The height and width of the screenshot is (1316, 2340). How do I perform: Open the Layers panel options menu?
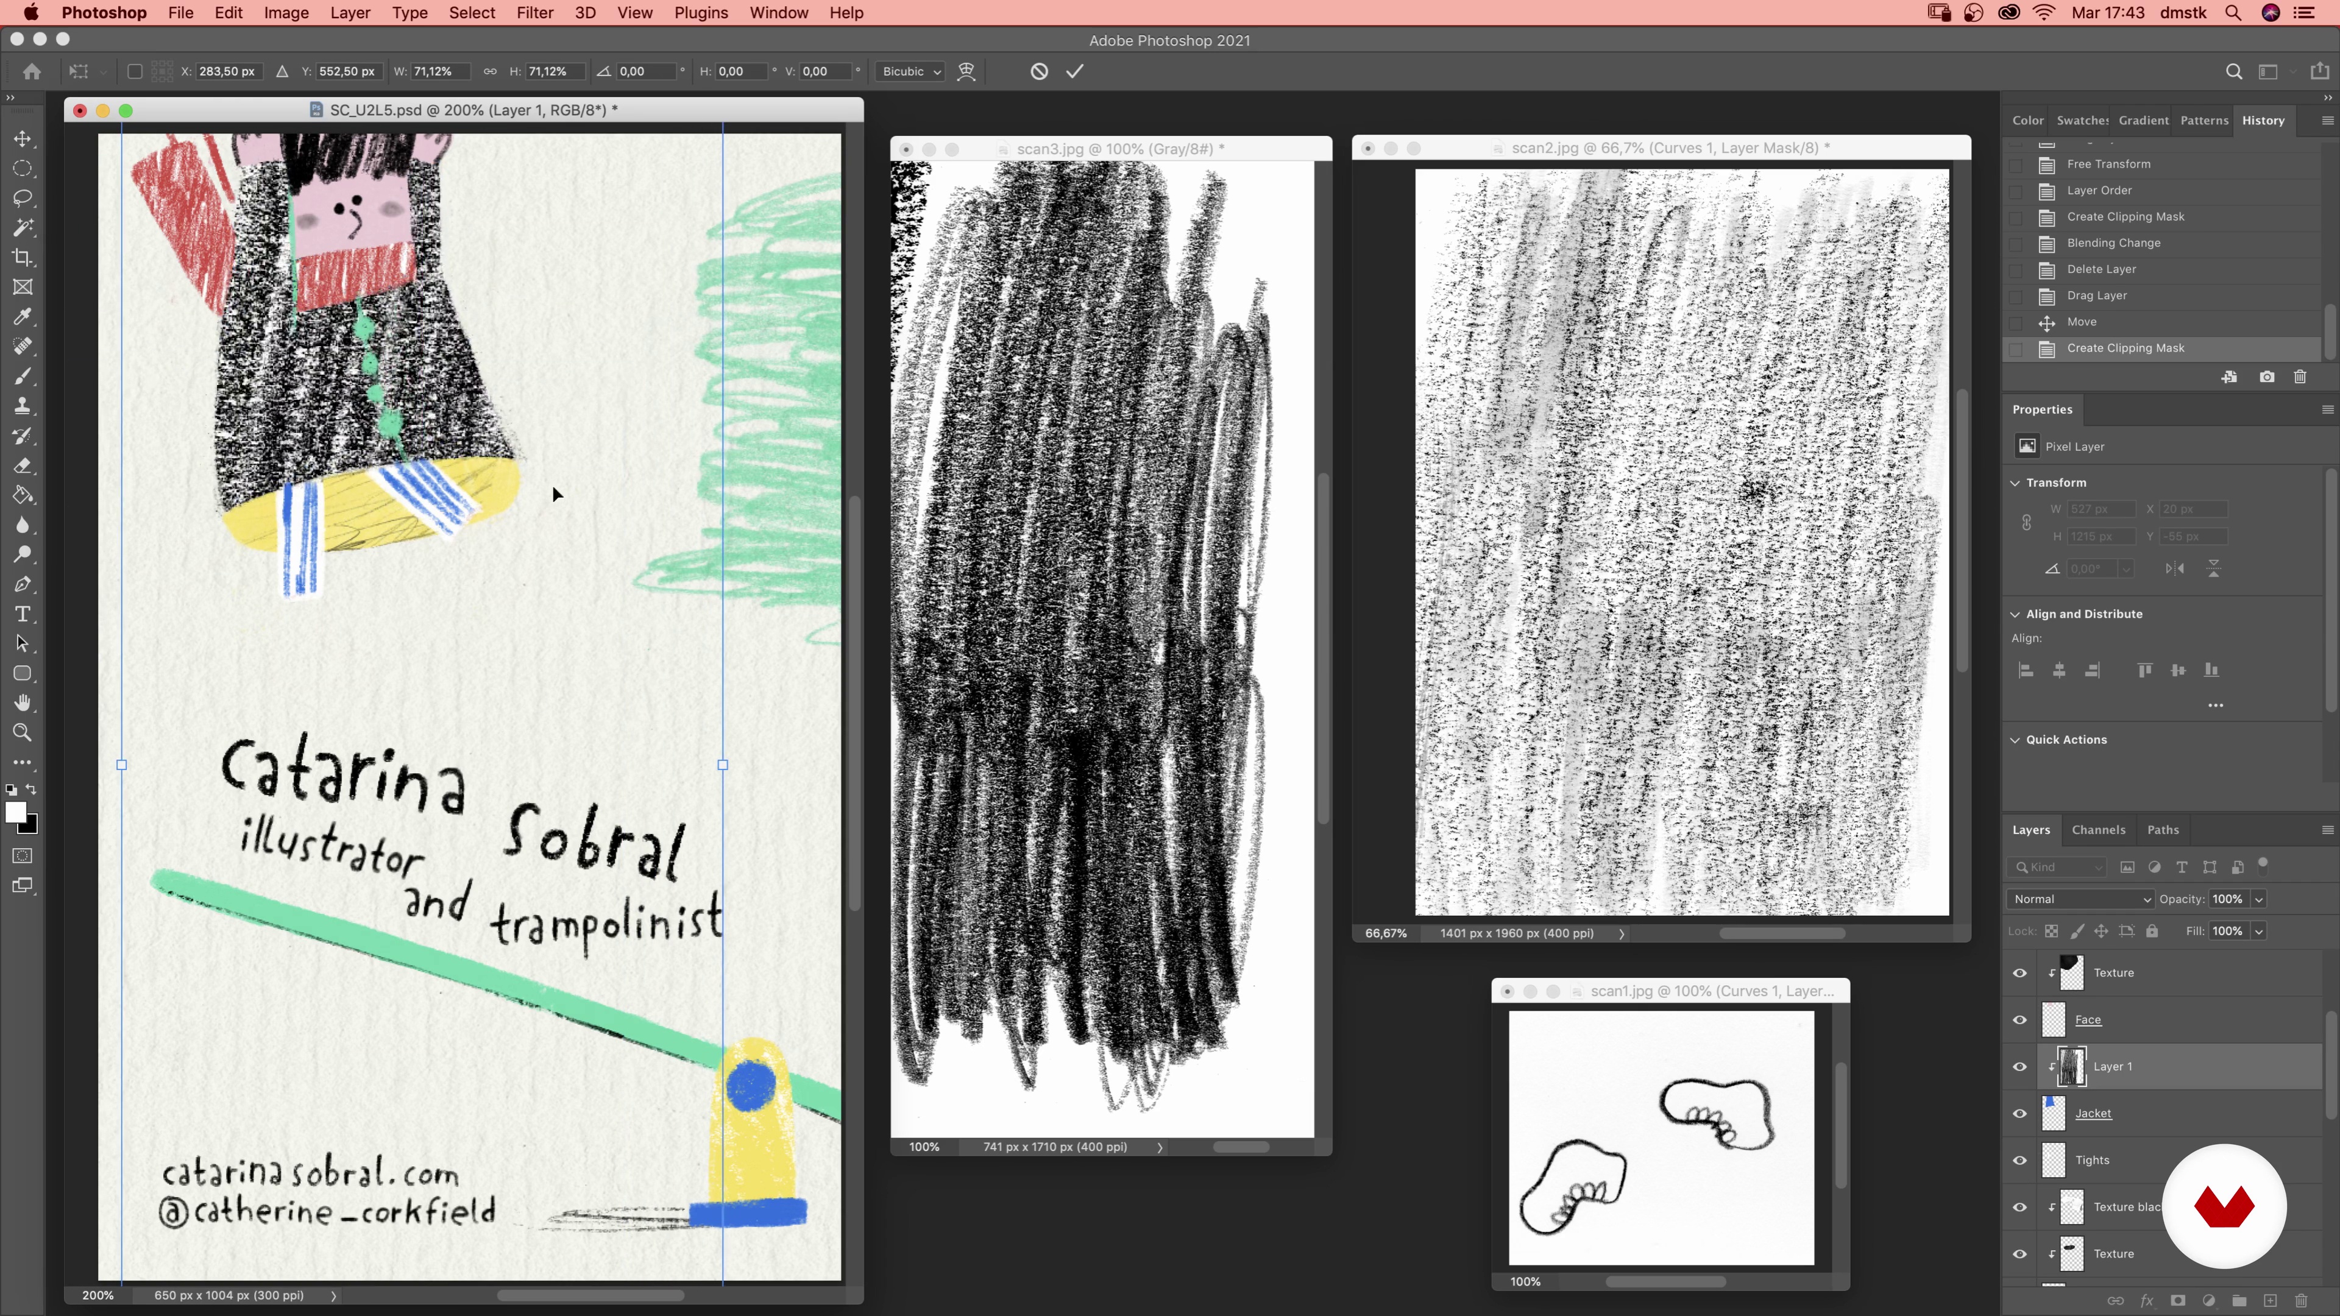click(x=2327, y=830)
